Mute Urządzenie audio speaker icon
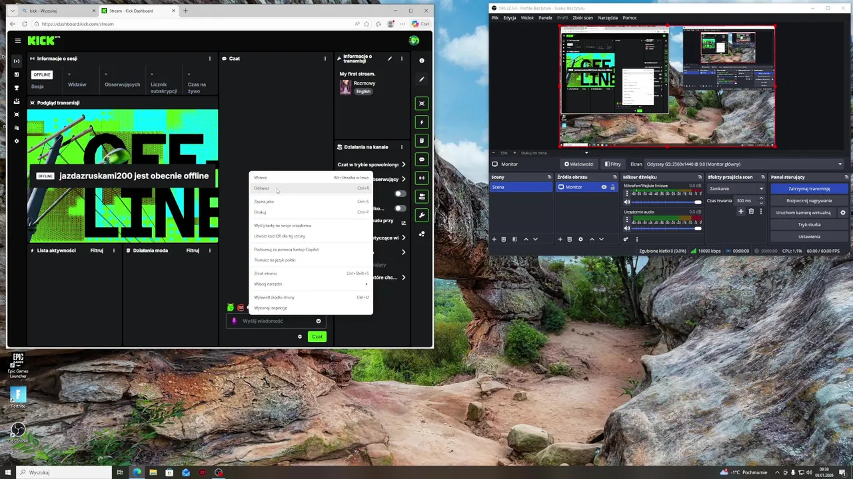Viewport: 853px width, 479px height. coord(627,228)
